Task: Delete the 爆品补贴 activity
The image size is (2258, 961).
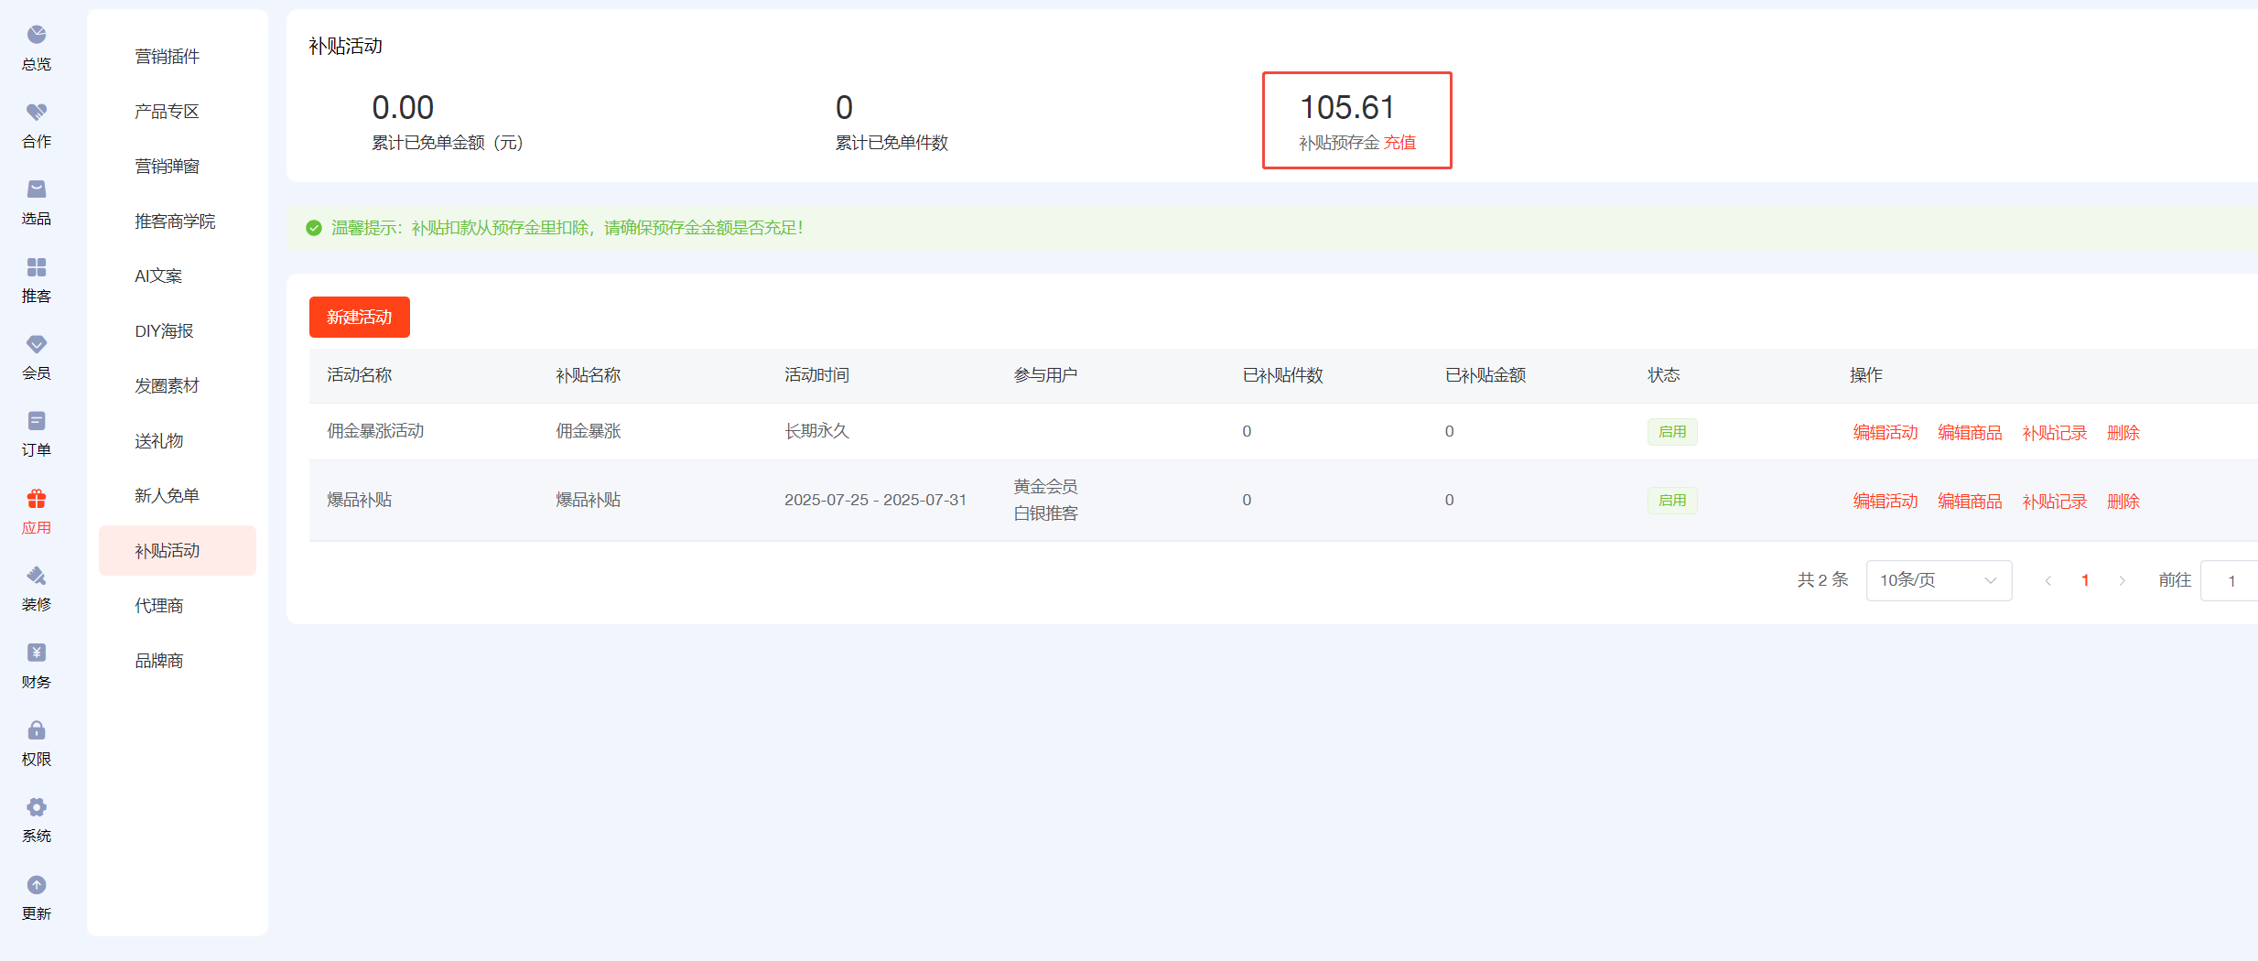Action: [x=2123, y=502]
